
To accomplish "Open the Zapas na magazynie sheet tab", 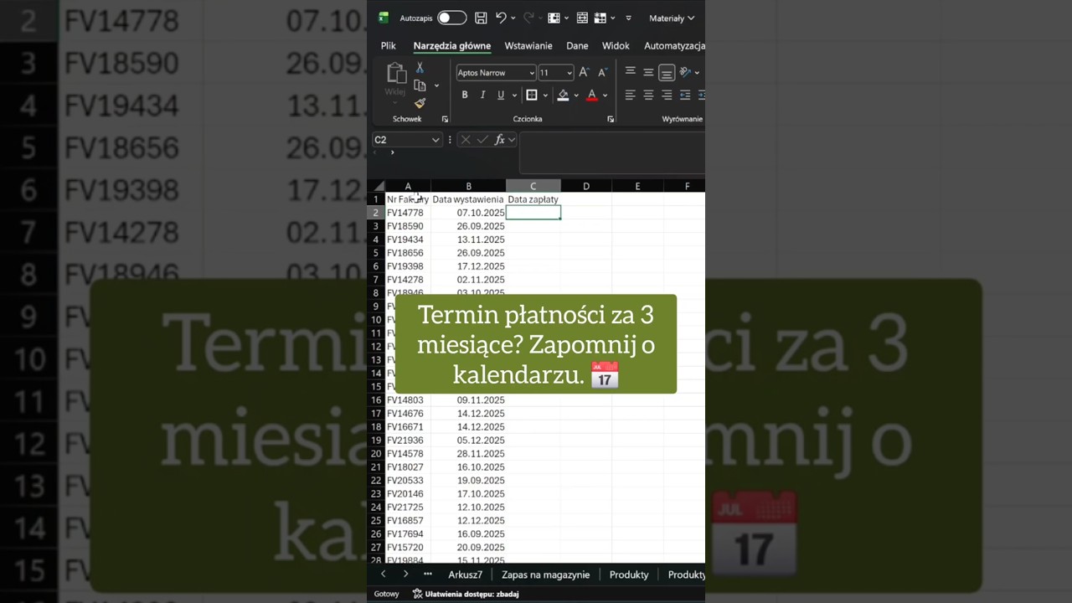I will click(x=546, y=575).
